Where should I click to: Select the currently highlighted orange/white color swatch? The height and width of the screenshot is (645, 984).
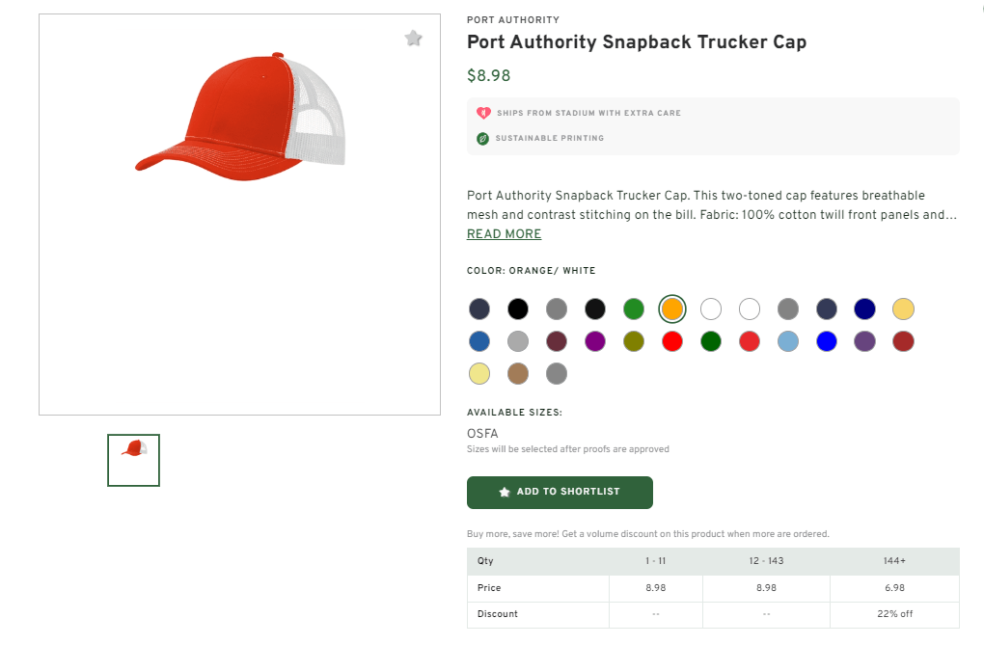pos(672,309)
